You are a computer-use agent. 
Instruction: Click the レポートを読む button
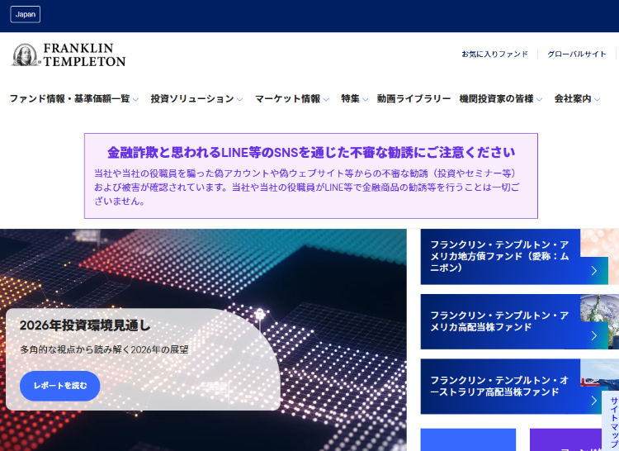(60, 386)
